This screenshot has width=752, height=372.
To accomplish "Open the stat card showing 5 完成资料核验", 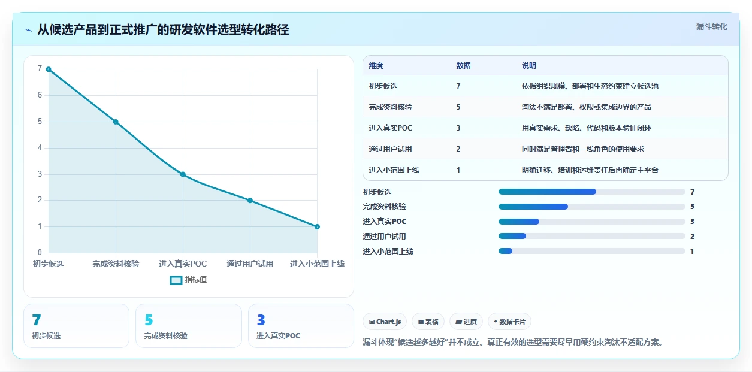I will (189, 326).
